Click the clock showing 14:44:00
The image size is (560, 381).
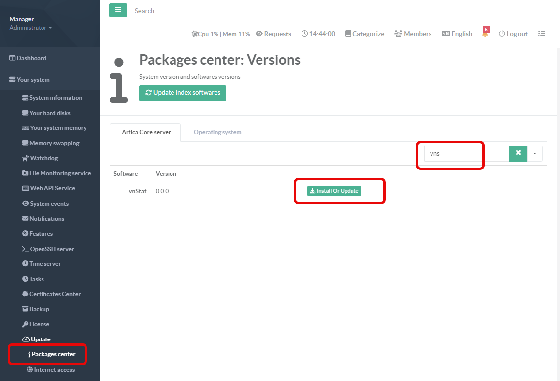(318, 34)
